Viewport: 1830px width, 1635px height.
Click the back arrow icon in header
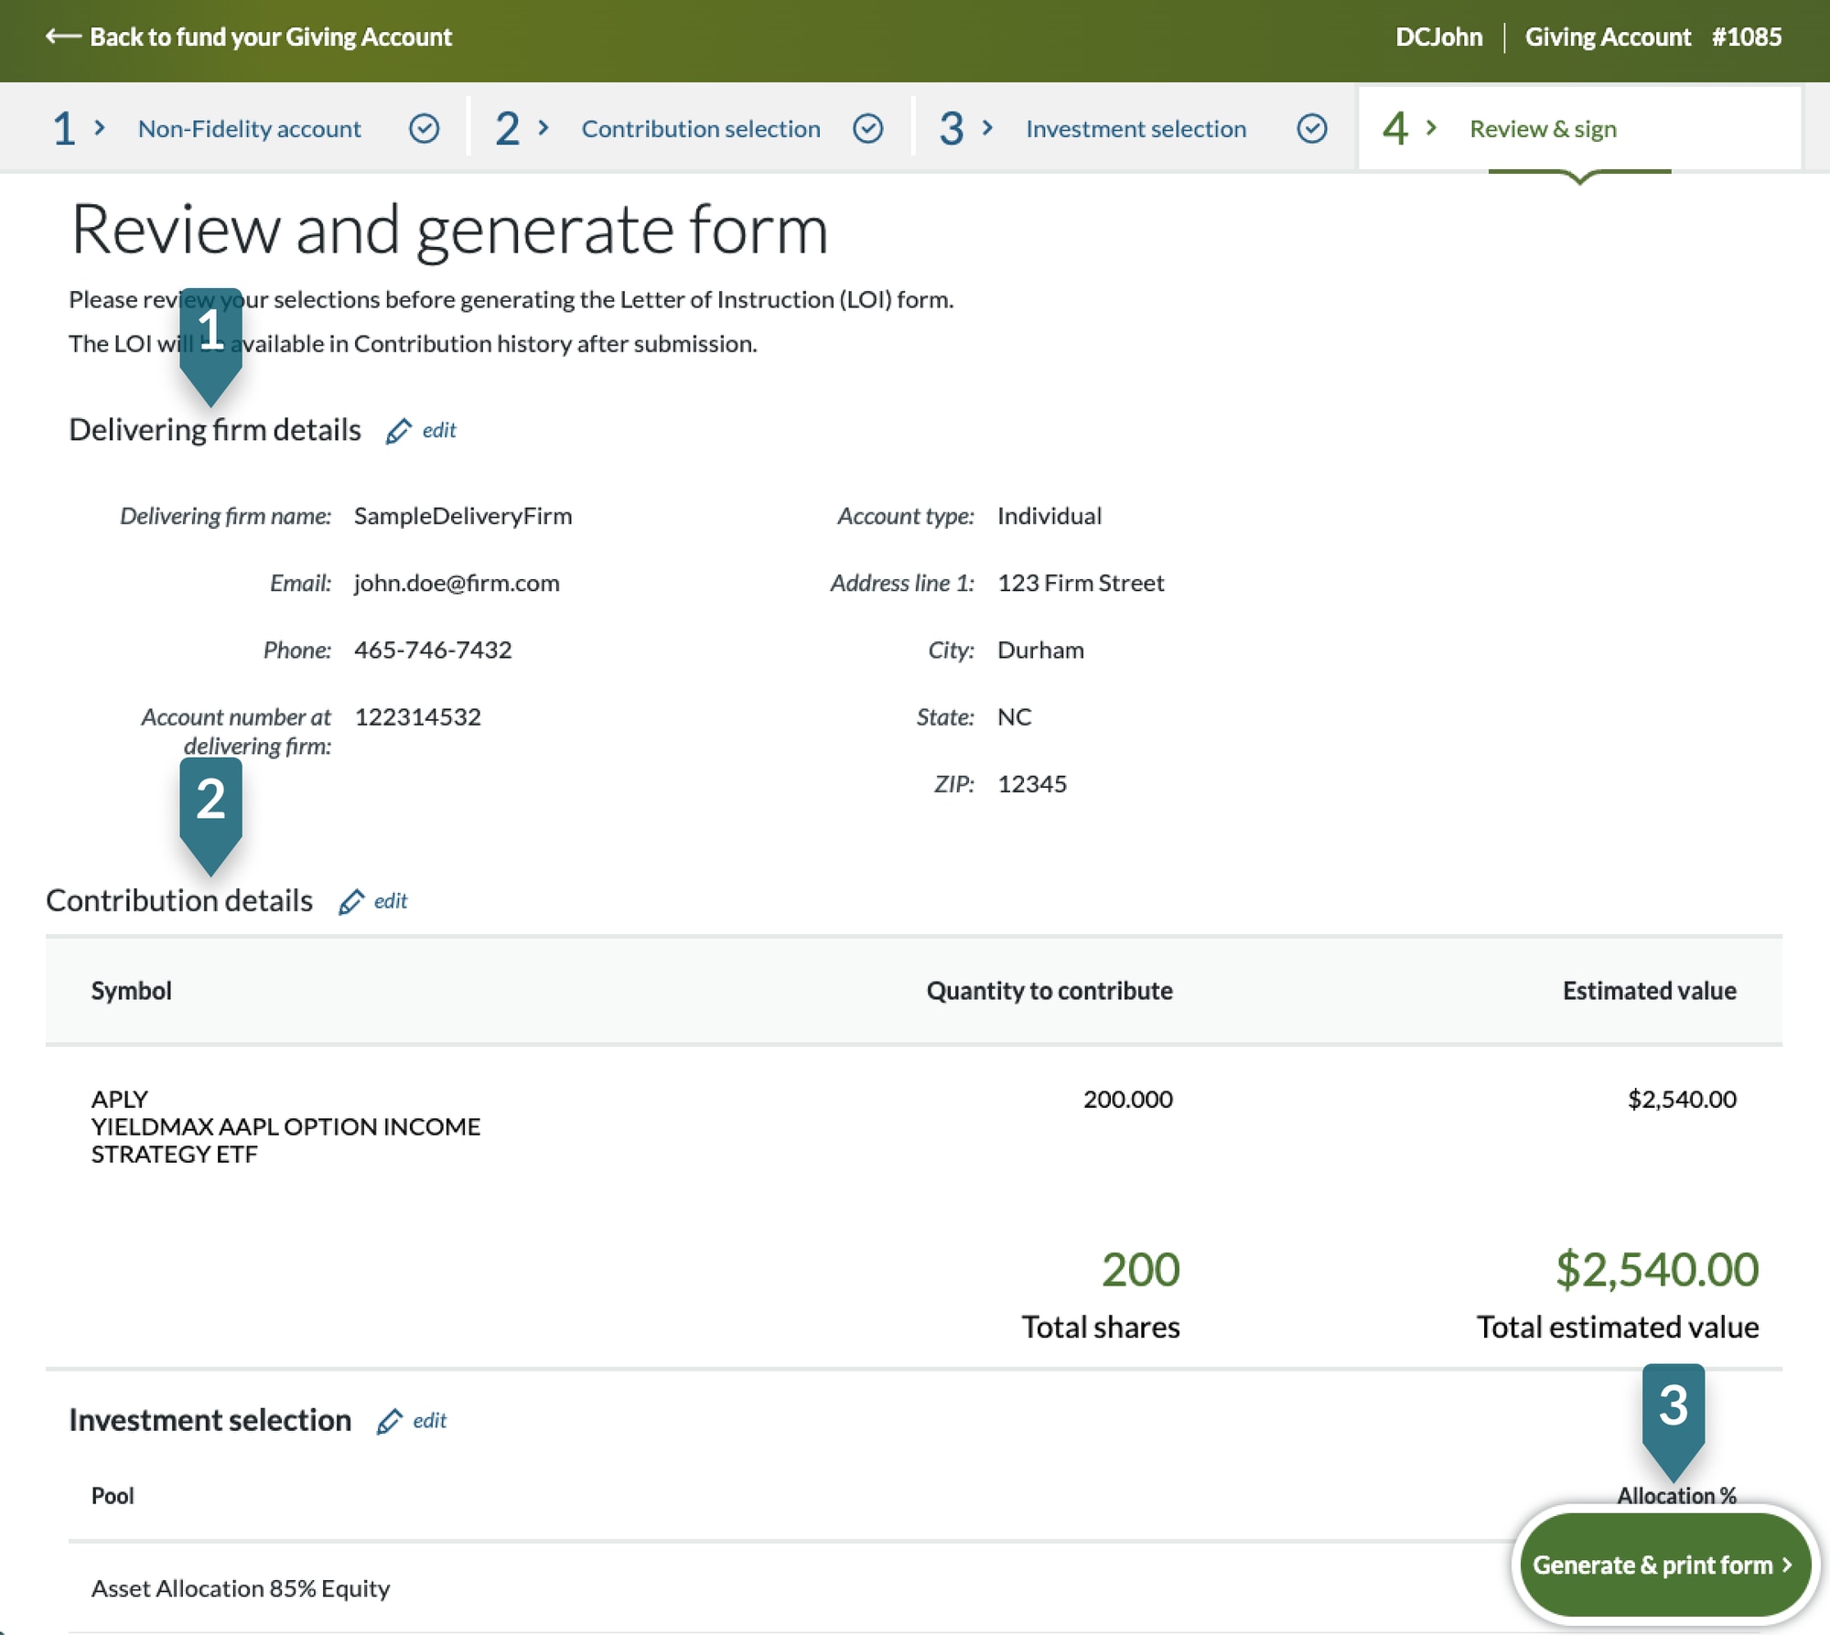(x=63, y=37)
